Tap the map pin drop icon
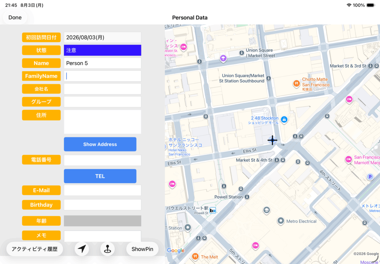This screenshot has width=380, height=264. [108, 249]
